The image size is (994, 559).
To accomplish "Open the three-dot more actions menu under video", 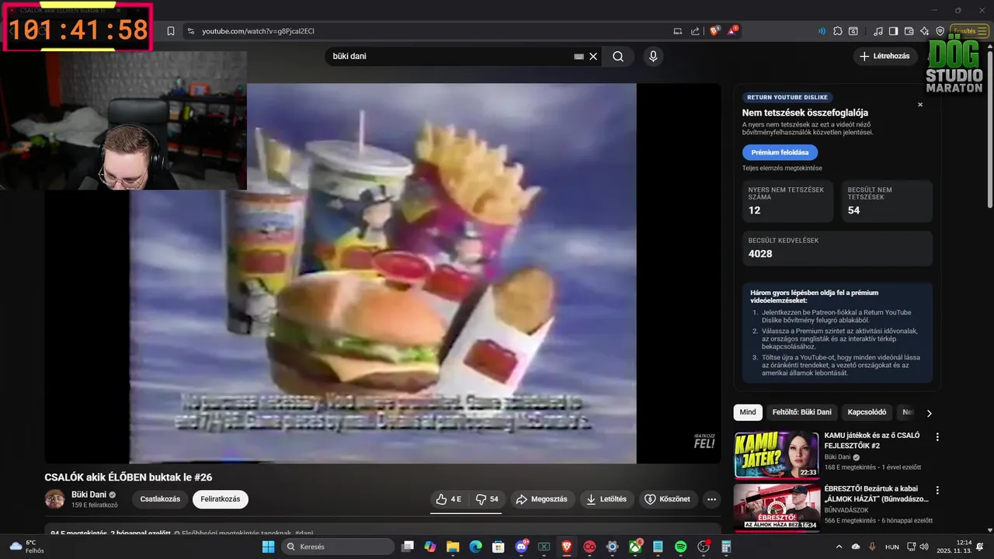I will (711, 499).
